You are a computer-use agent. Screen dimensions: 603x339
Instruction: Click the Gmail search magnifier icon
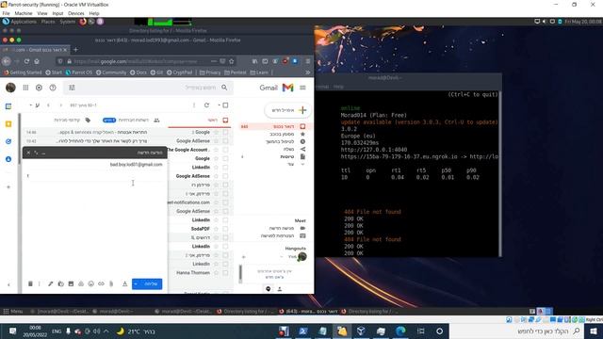(x=224, y=88)
